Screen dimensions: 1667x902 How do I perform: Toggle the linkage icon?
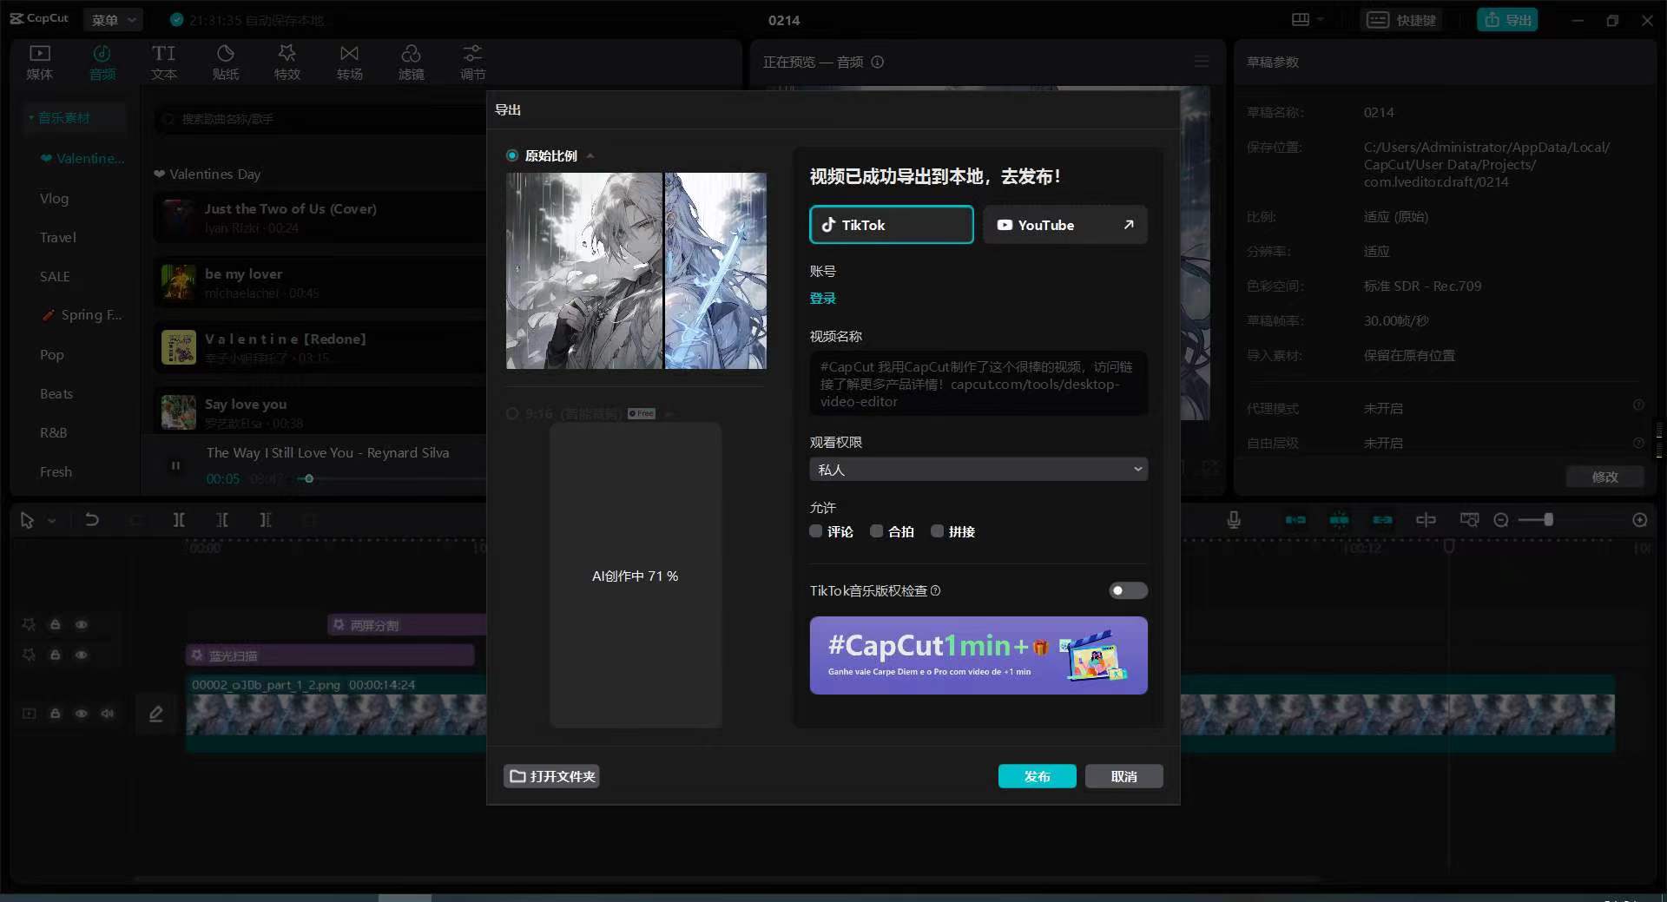1382,519
